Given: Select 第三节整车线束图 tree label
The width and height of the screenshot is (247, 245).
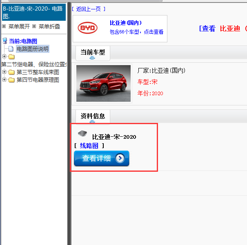Looking at the screenshot, I should [x=38, y=72].
